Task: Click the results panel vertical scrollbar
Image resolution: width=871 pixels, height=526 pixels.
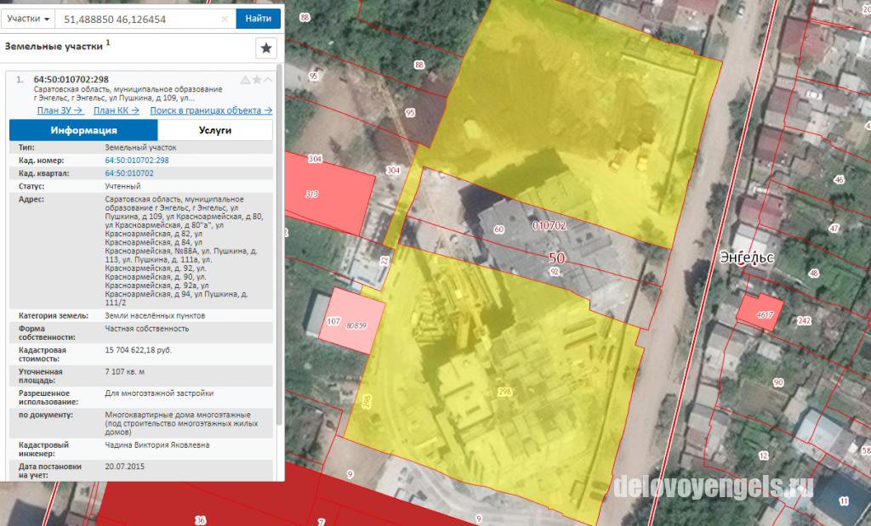Action: tap(279, 244)
